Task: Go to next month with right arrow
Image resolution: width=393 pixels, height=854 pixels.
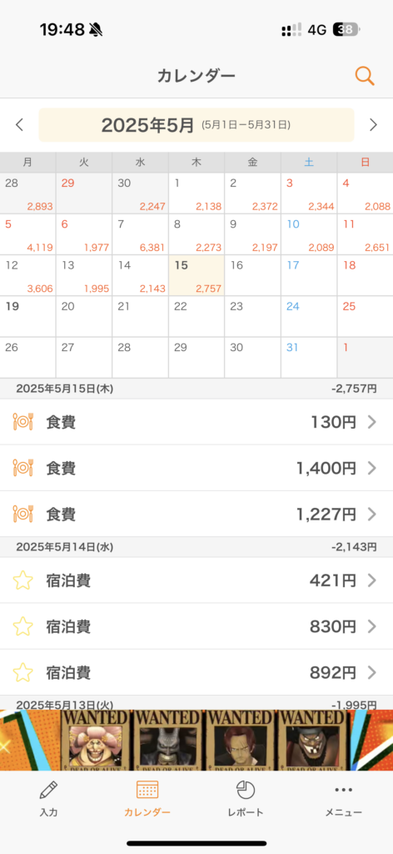Action: pos(373,125)
